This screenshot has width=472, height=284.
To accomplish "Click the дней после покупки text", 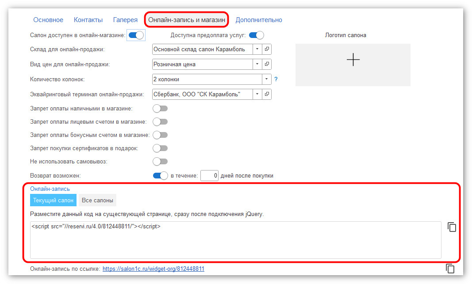I will (247, 175).
